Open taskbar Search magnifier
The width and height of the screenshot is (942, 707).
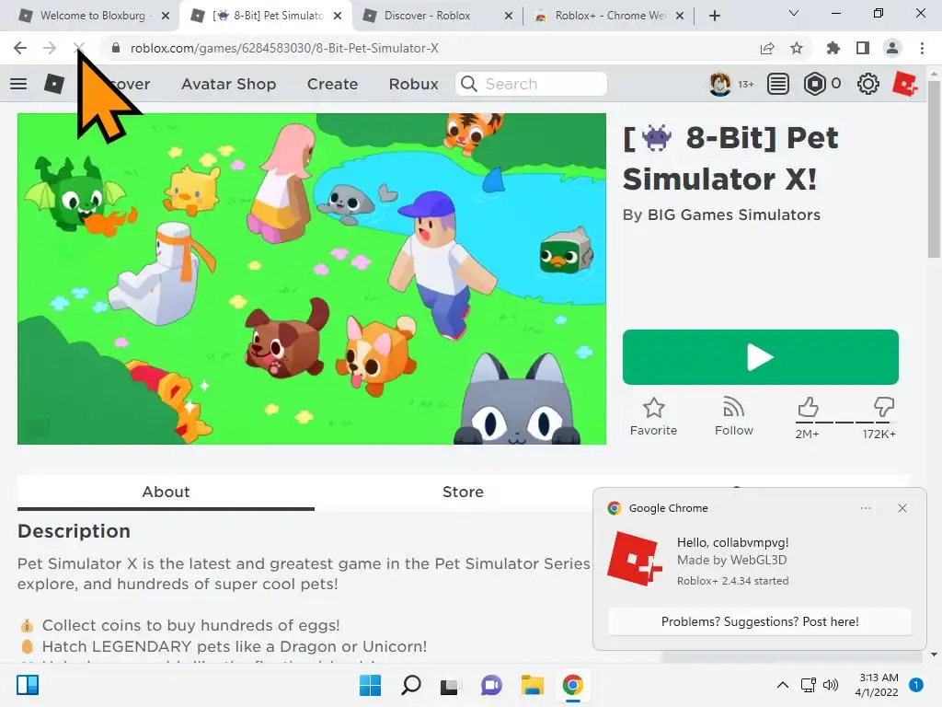pyautogui.click(x=411, y=685)
